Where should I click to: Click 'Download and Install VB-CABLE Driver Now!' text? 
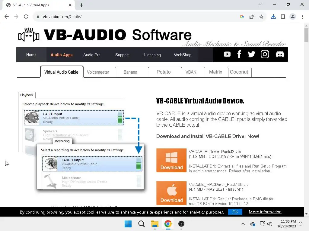(x=208, y=136)
